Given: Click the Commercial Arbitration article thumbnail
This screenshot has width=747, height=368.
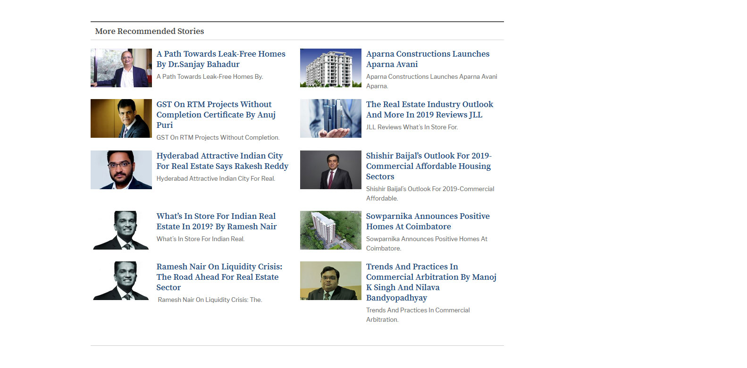Looking at the screenshot, I should tap(331, 281).
